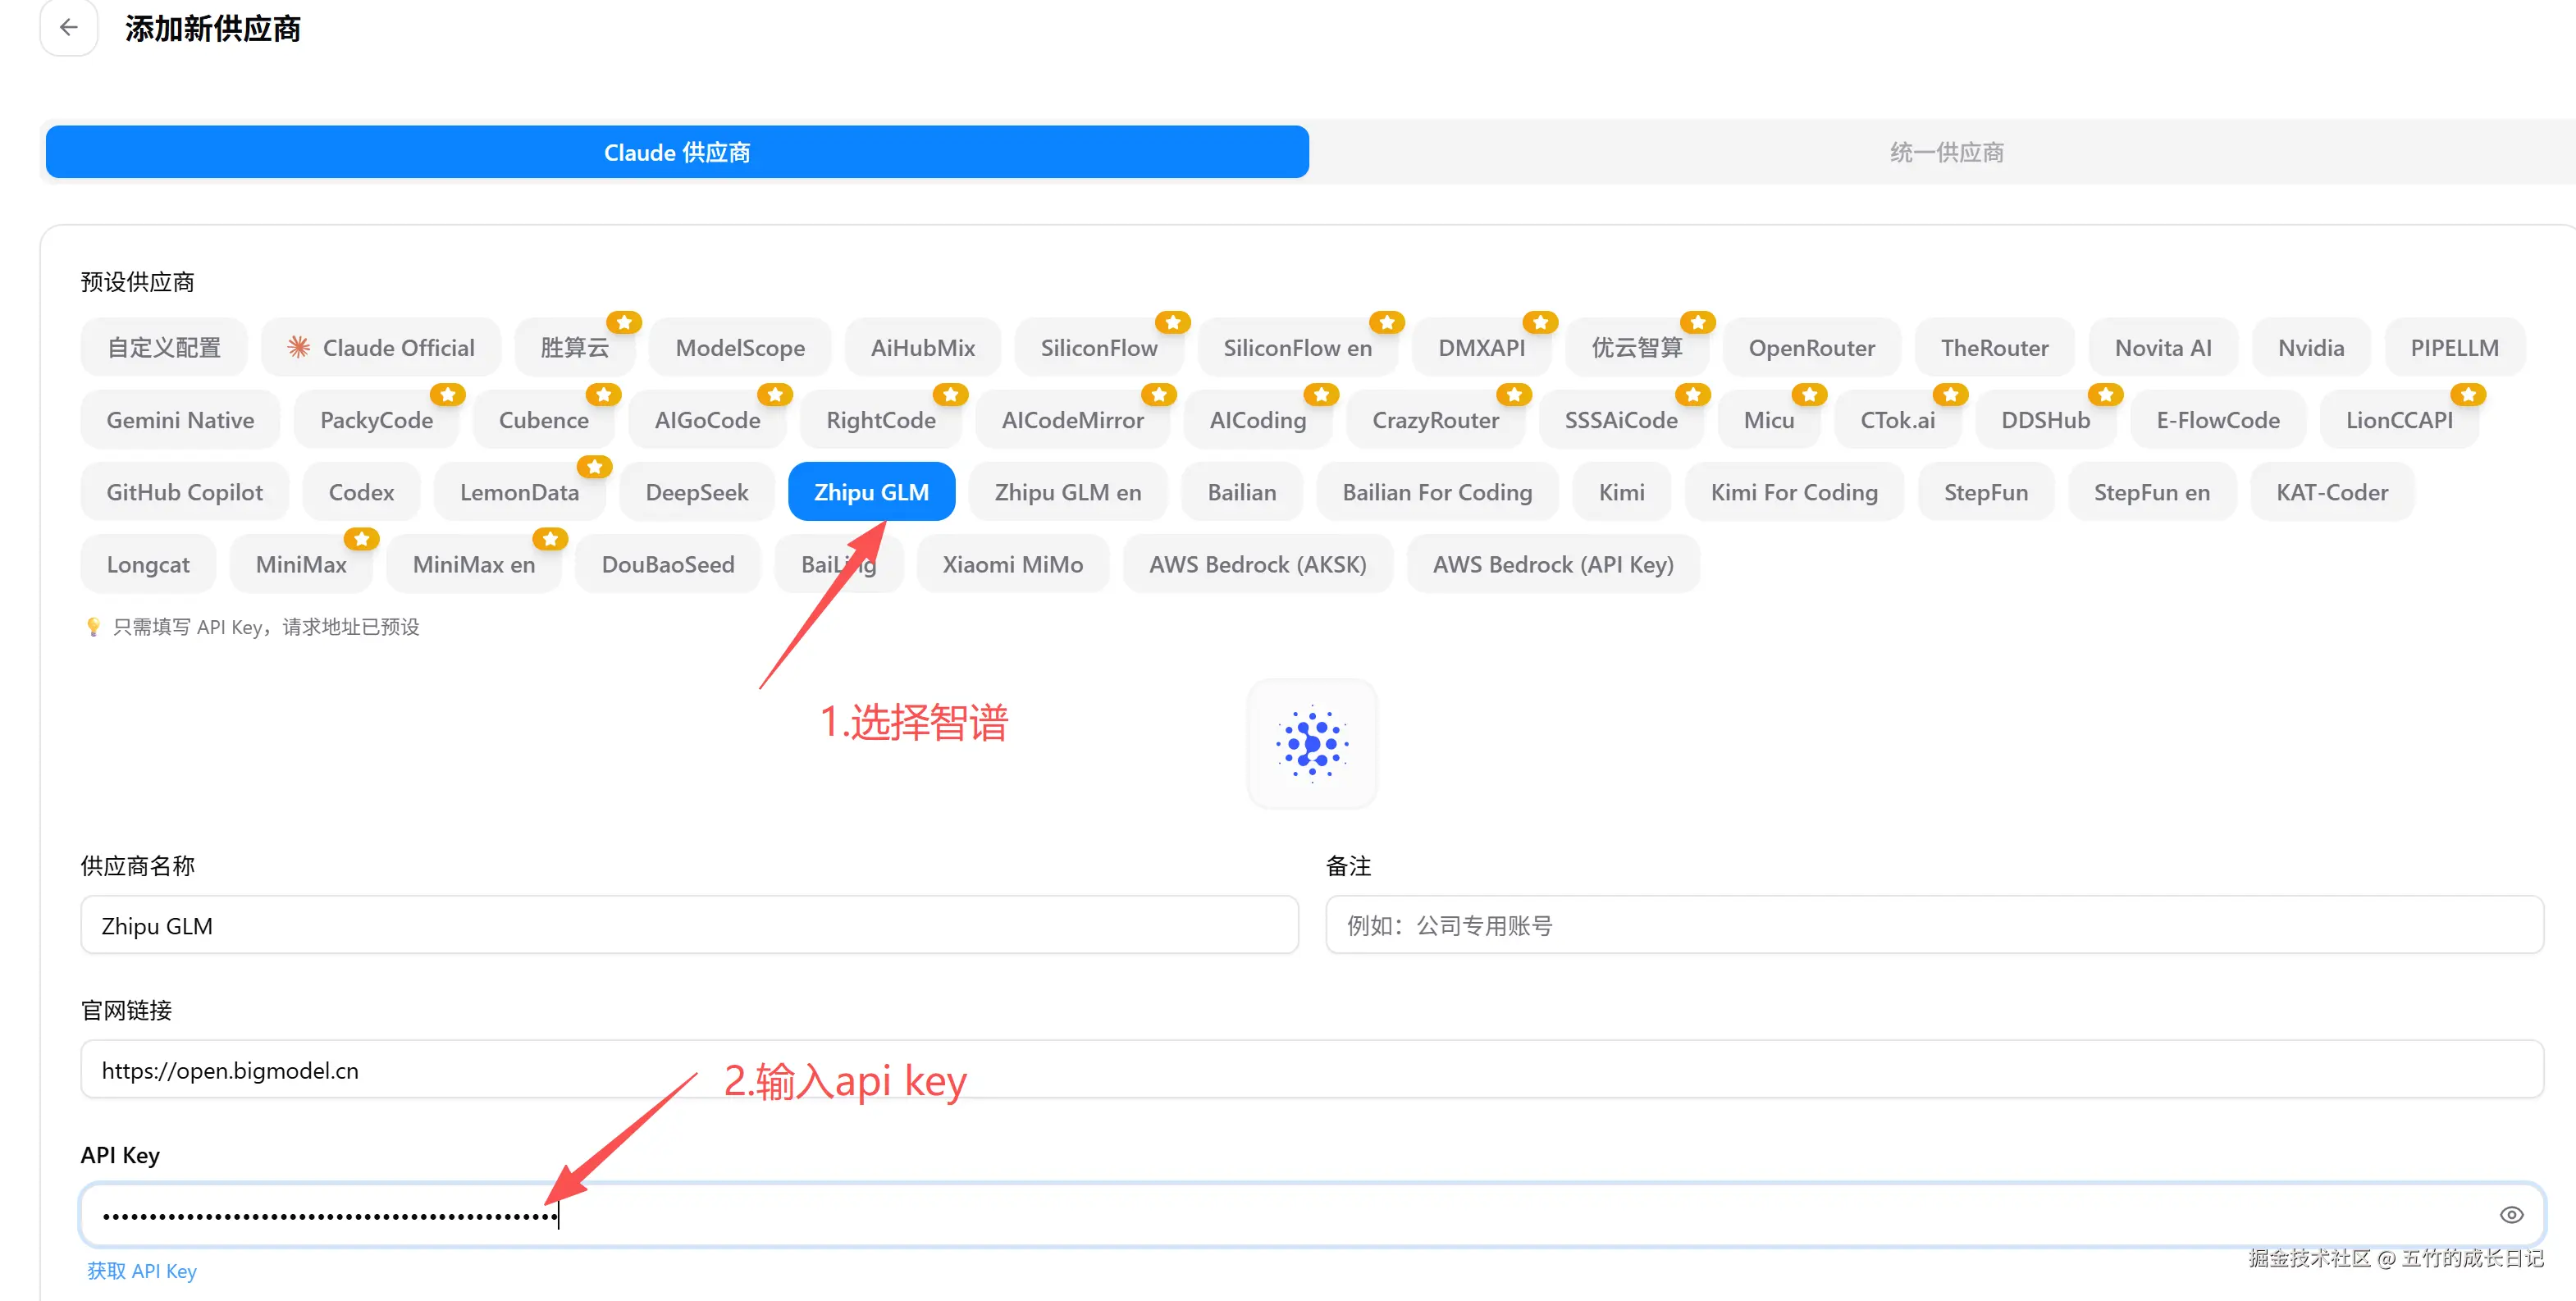Screen dimensions: 2576x1301
Task: Select the Bailian provider
Action: [x=1242, y=492]
